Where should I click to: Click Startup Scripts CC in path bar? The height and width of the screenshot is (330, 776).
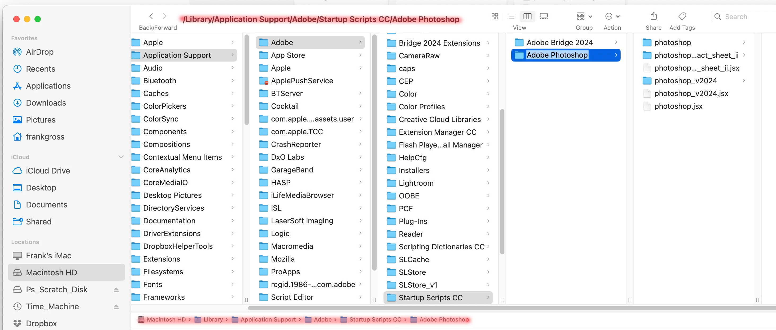[x=375, y=319]
